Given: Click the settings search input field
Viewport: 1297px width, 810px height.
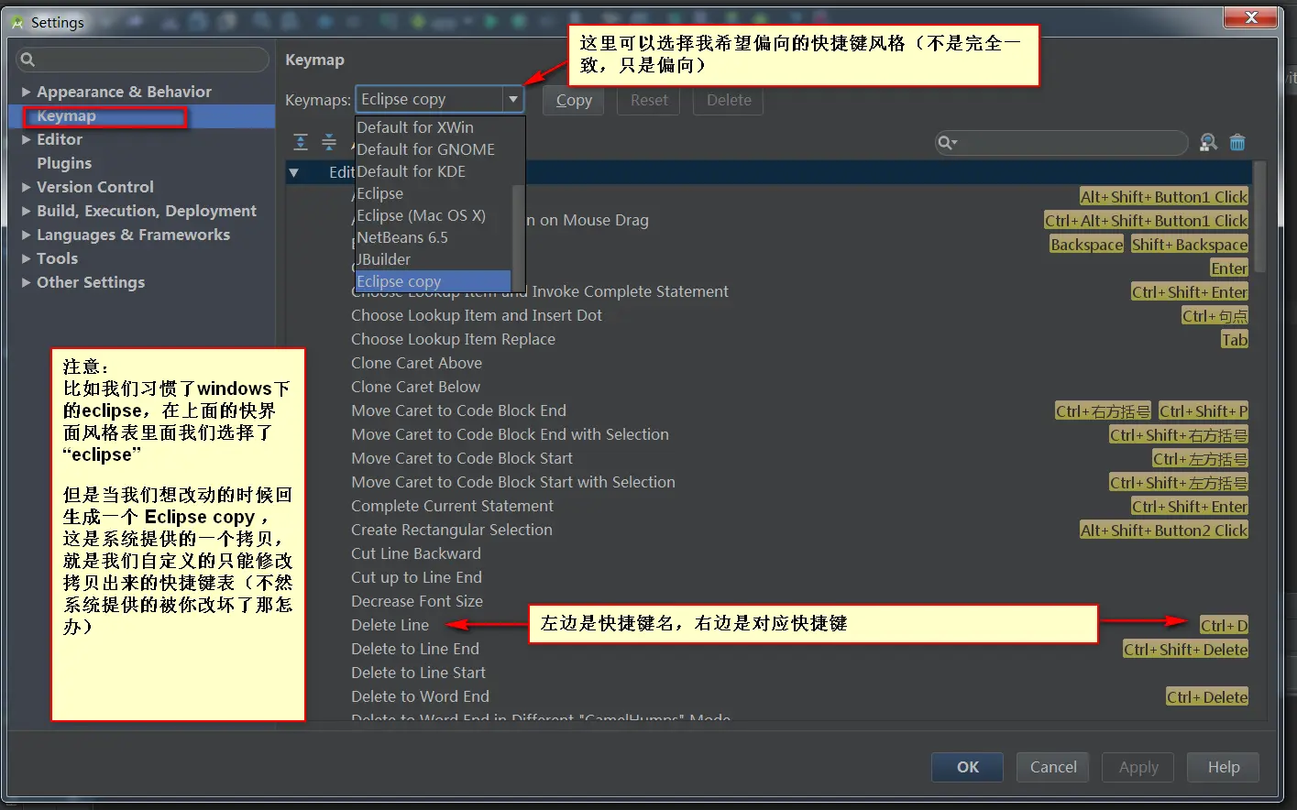Looking at the screenshot, I should tap(143, 60).
